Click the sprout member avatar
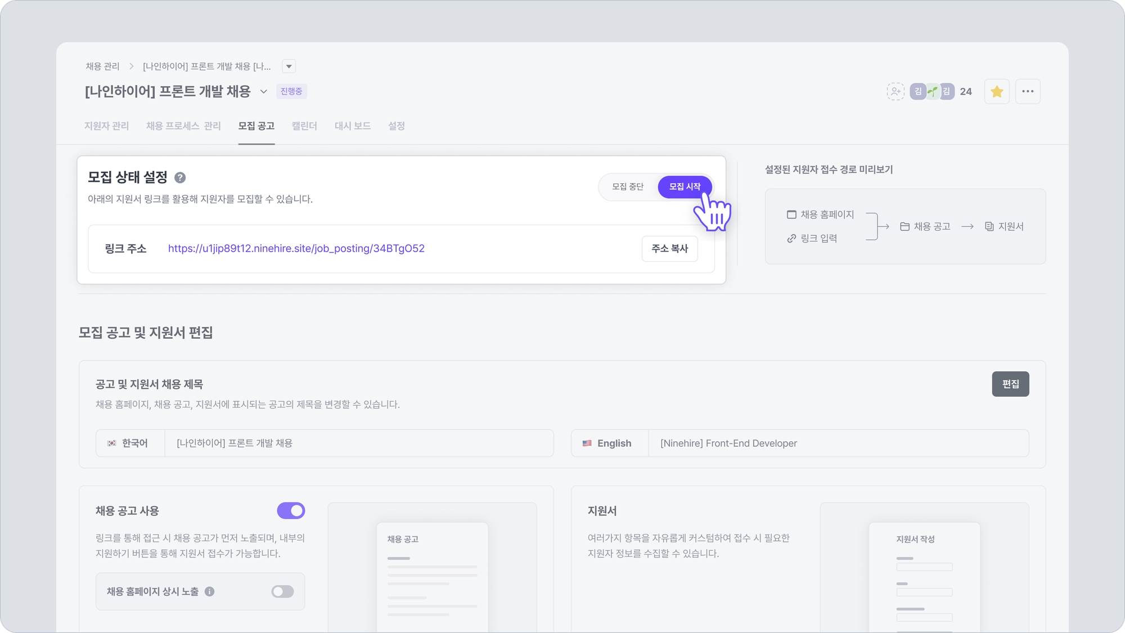This screenshot has width=1125, height=633. [933, 91]
